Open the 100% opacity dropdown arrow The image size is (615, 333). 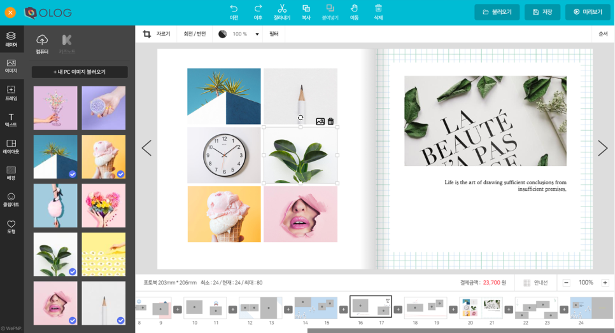pos(257,34)
